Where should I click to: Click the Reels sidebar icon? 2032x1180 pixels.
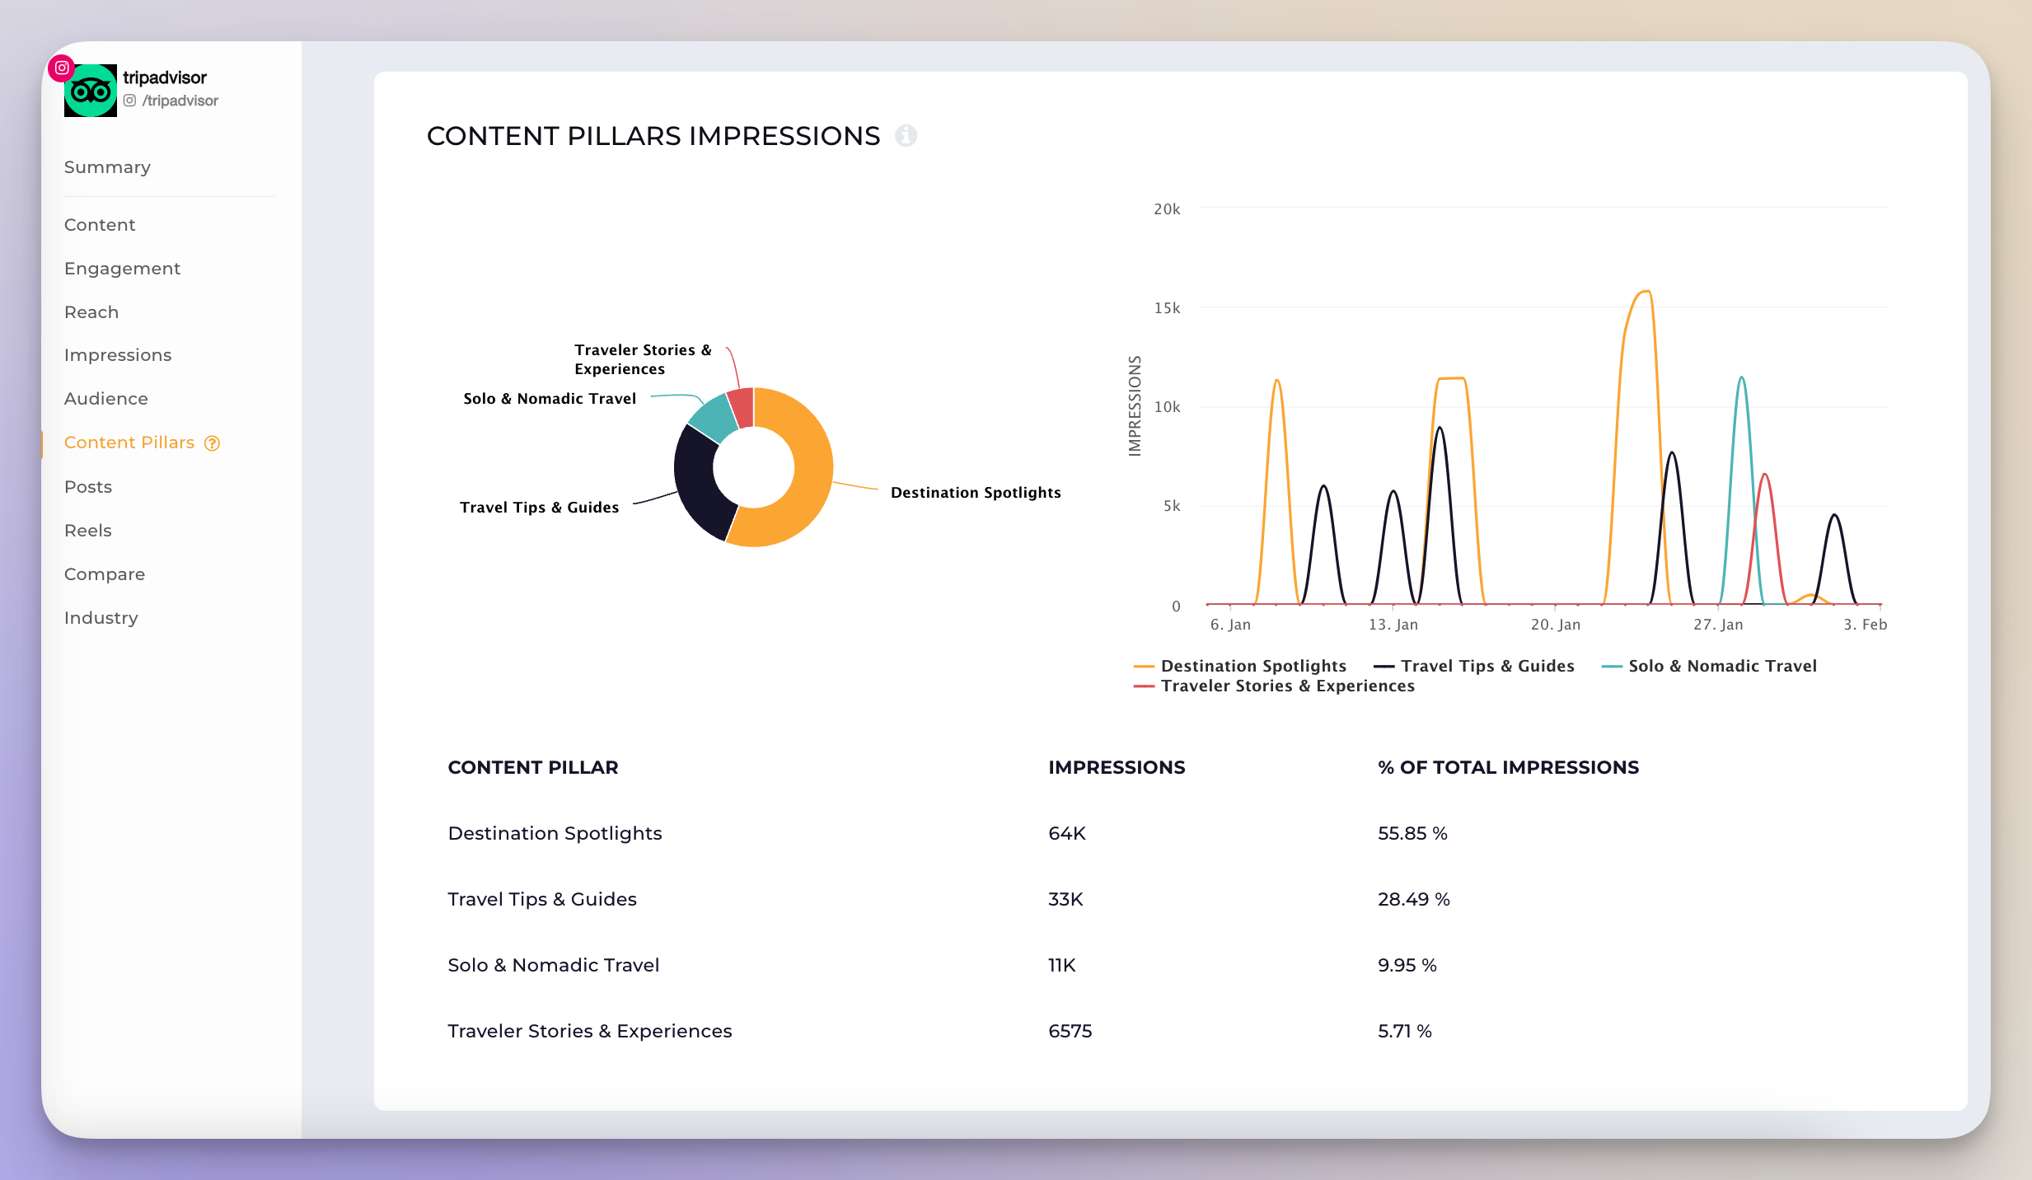point(86,530)
